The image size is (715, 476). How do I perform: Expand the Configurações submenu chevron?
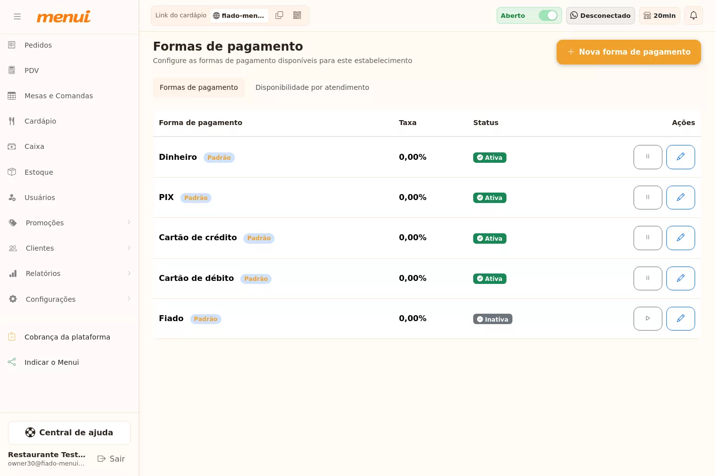click(129, 298)
